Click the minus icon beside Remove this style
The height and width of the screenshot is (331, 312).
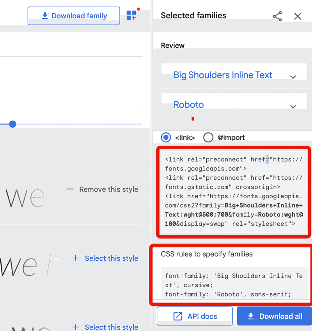pos(70,189)
